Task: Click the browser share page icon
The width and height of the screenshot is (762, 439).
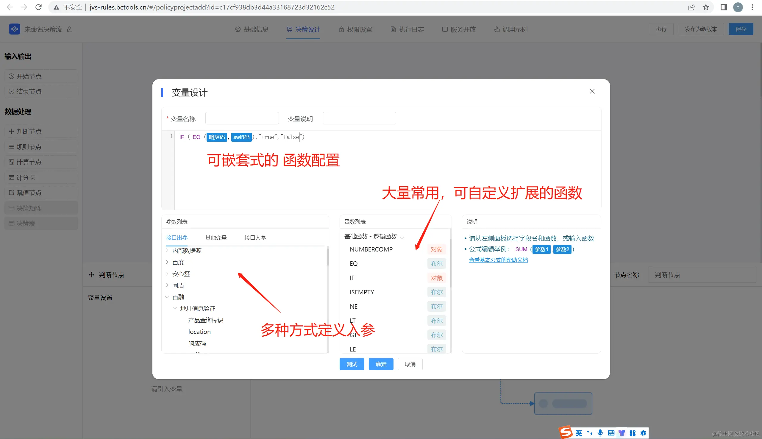Action: tap(691, 7)
